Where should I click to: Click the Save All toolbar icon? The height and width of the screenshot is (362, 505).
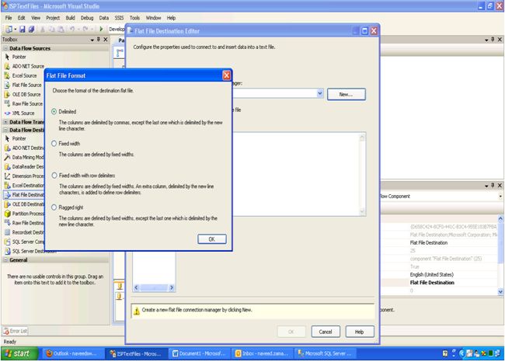31,30
